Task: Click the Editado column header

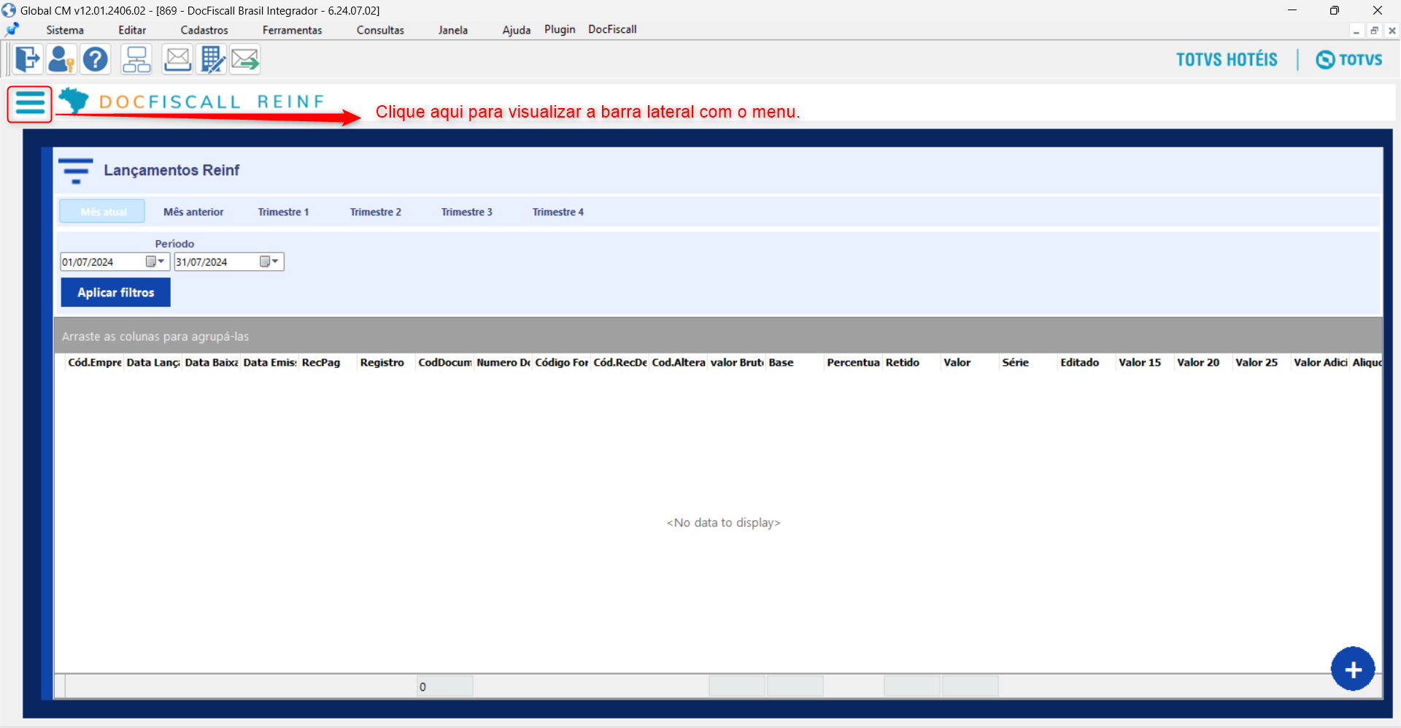Action: coord(1087,362)
